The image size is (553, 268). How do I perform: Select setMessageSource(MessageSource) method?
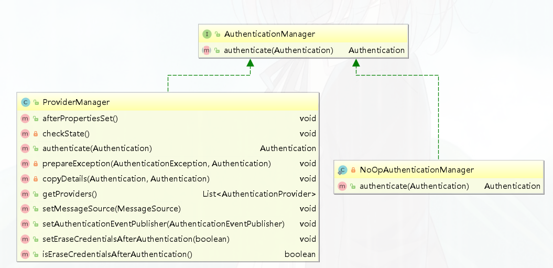coord(111,209)
